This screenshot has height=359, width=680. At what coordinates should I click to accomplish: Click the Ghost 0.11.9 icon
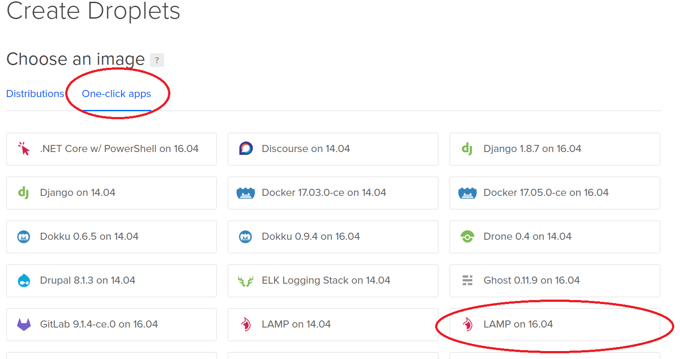[467, 281]
